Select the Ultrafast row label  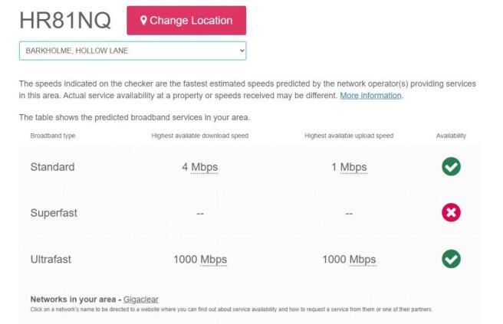point(51,260)
